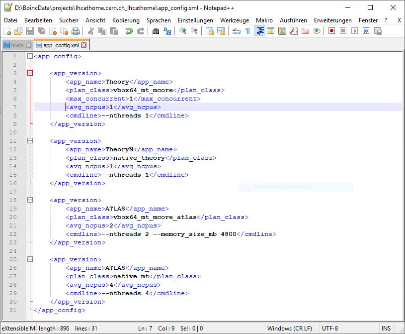This screenshot has width=405, height=334.
Task: Click the Copy toolbar icon
Action: 102,31
